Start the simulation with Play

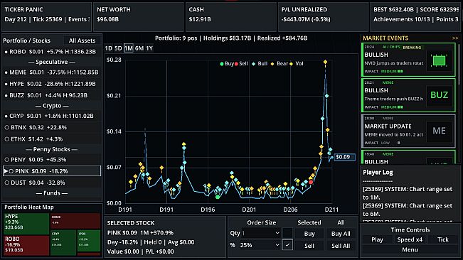pyautogui.click(x=377, y=239)
